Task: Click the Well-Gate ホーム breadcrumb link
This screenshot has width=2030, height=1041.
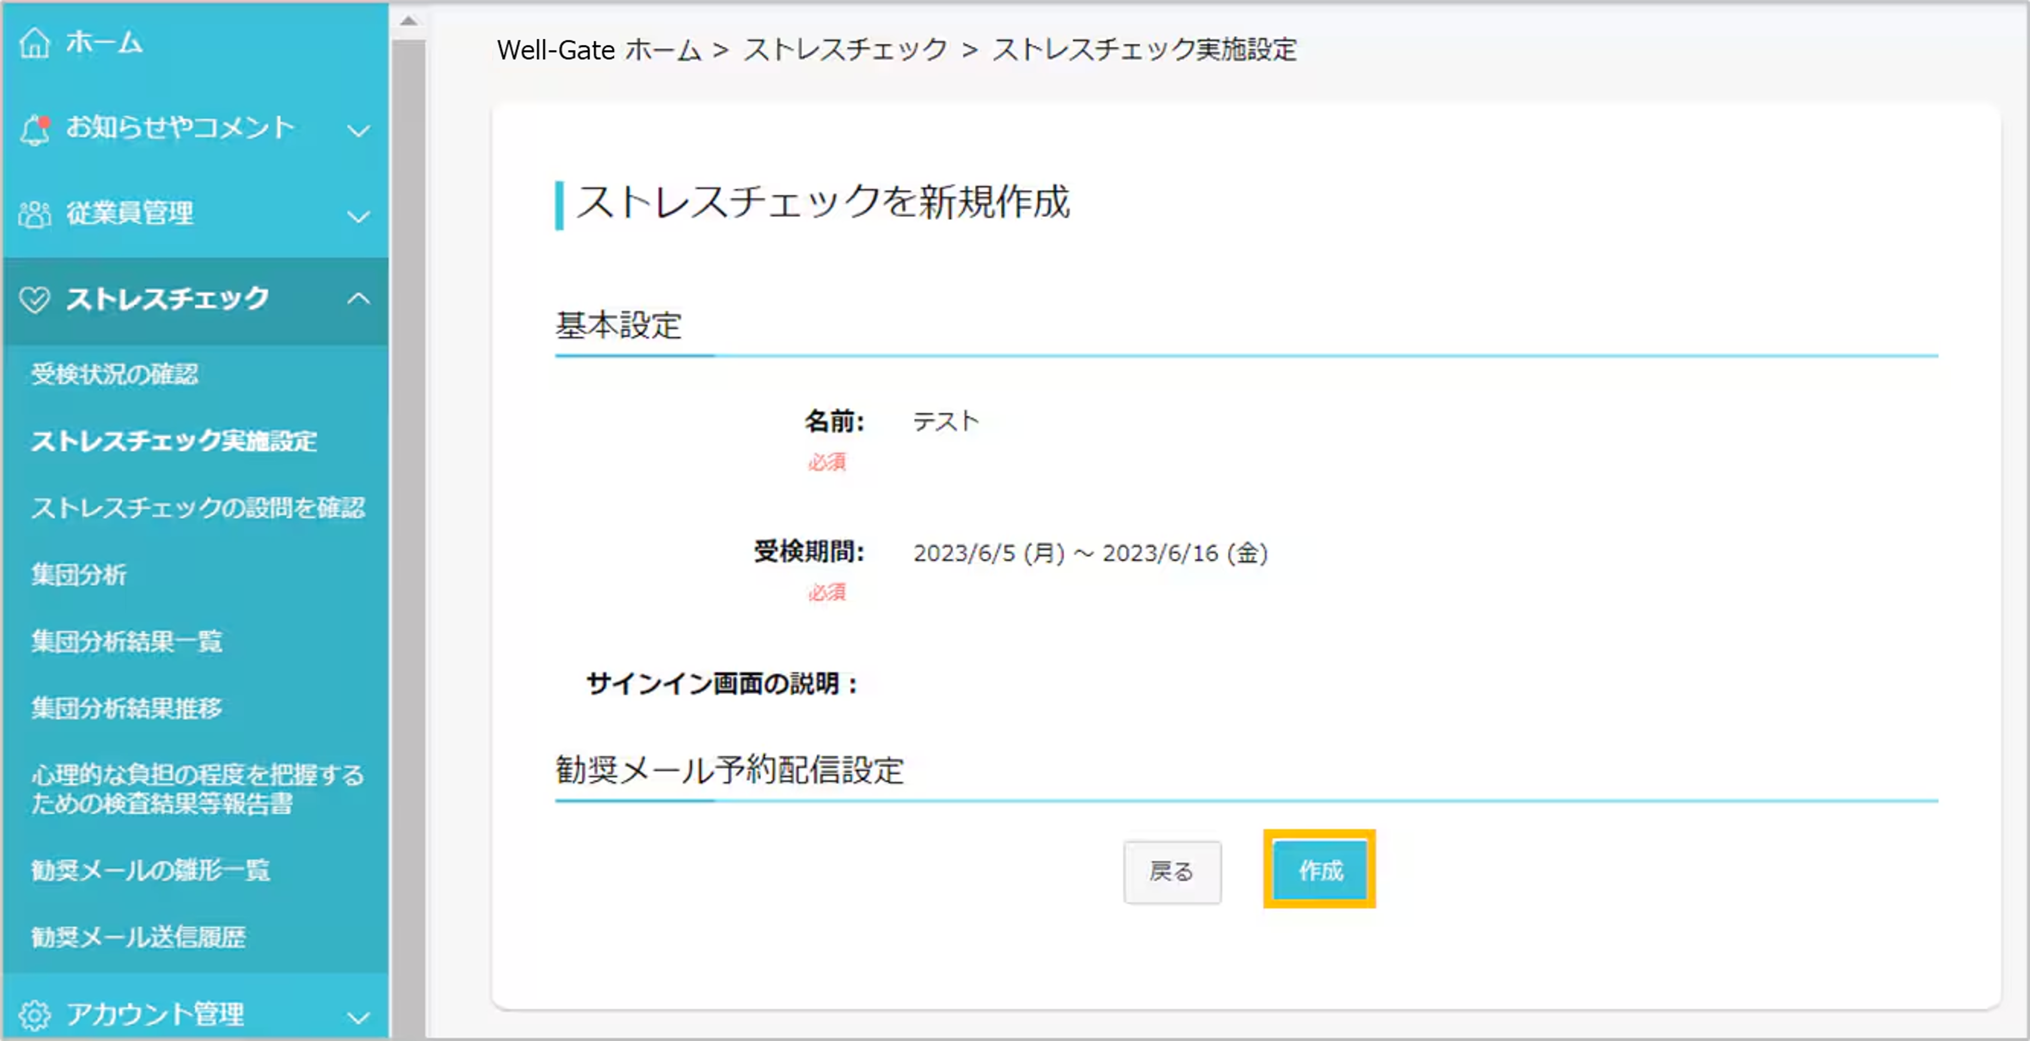Action: coord(599,50)
